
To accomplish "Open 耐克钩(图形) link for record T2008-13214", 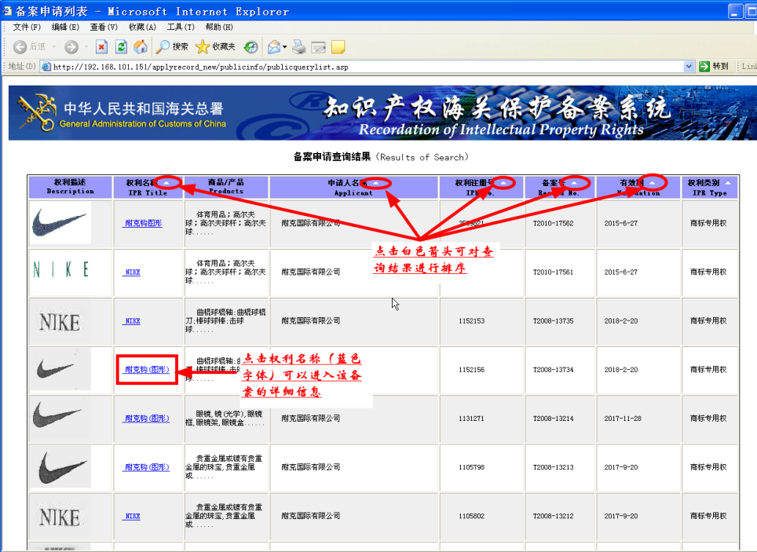I will tap(147, 419).
